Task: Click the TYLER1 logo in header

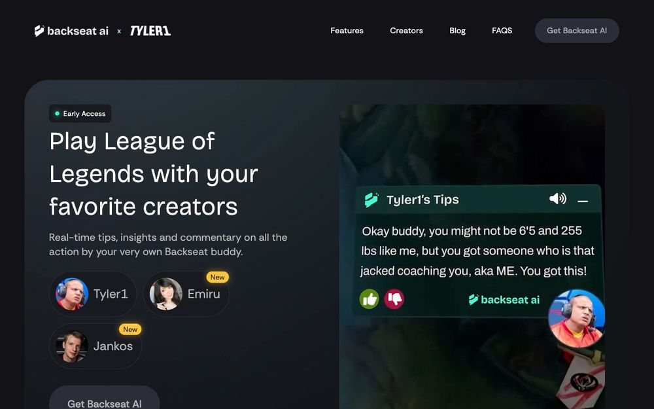Action: tap(150, 31)
